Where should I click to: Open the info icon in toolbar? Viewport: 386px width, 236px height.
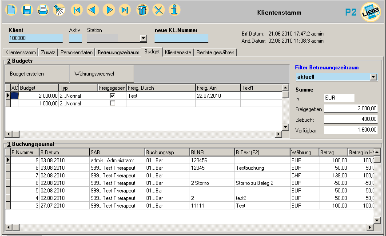175,9
